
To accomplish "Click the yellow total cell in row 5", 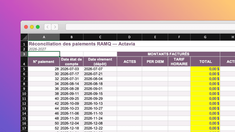I will pos(205,69).
